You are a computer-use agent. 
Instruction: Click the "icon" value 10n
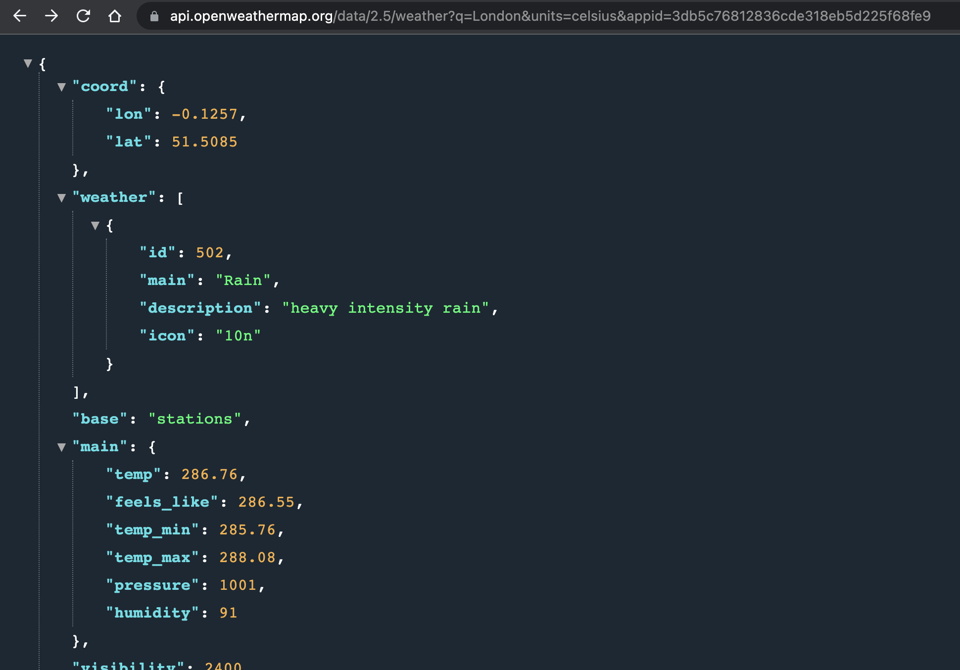(x=238, y=336)
